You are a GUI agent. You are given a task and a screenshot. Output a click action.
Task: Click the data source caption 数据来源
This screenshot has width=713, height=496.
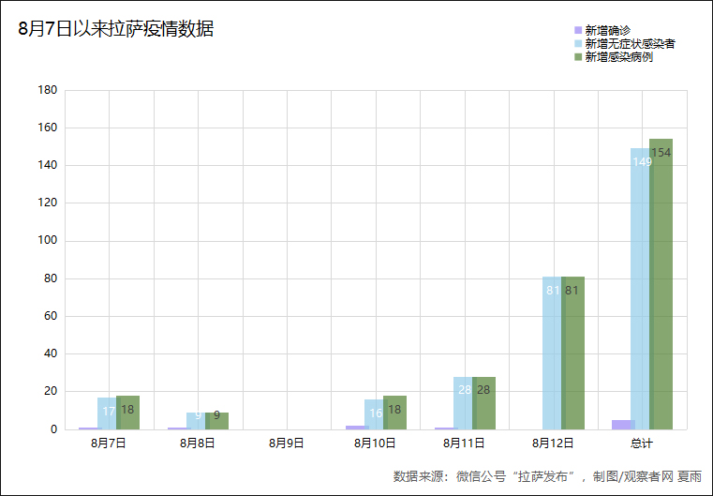coord(547,476)
